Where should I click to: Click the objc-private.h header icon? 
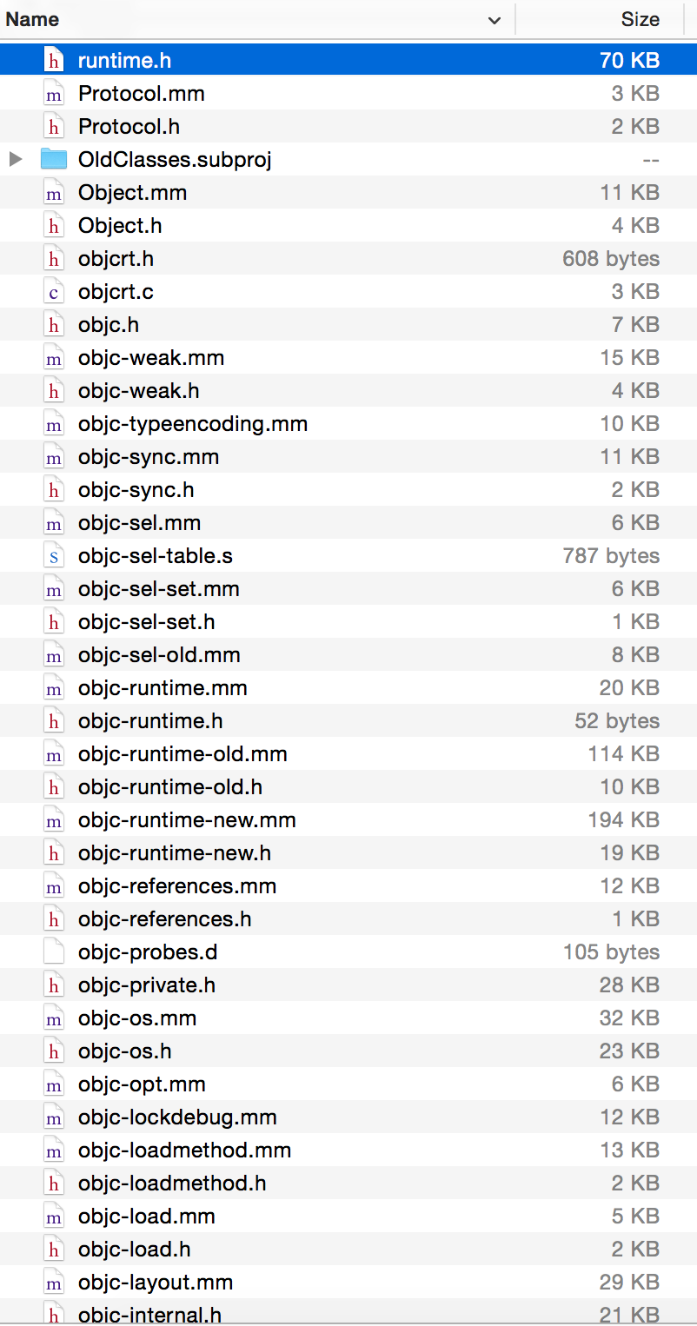(x=54, y=985)
